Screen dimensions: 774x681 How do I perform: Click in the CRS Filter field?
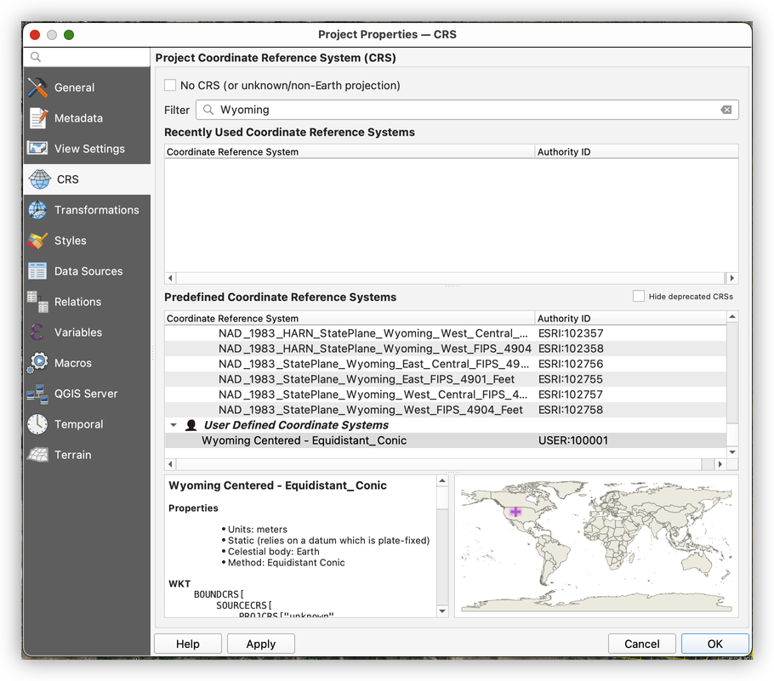click(459, 110)
